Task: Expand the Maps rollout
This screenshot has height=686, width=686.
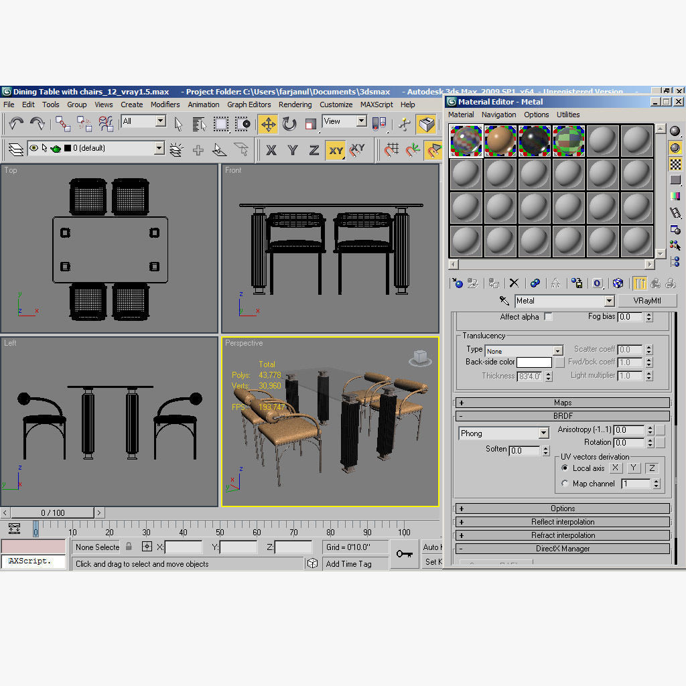Action: click(x=563, y=403)
